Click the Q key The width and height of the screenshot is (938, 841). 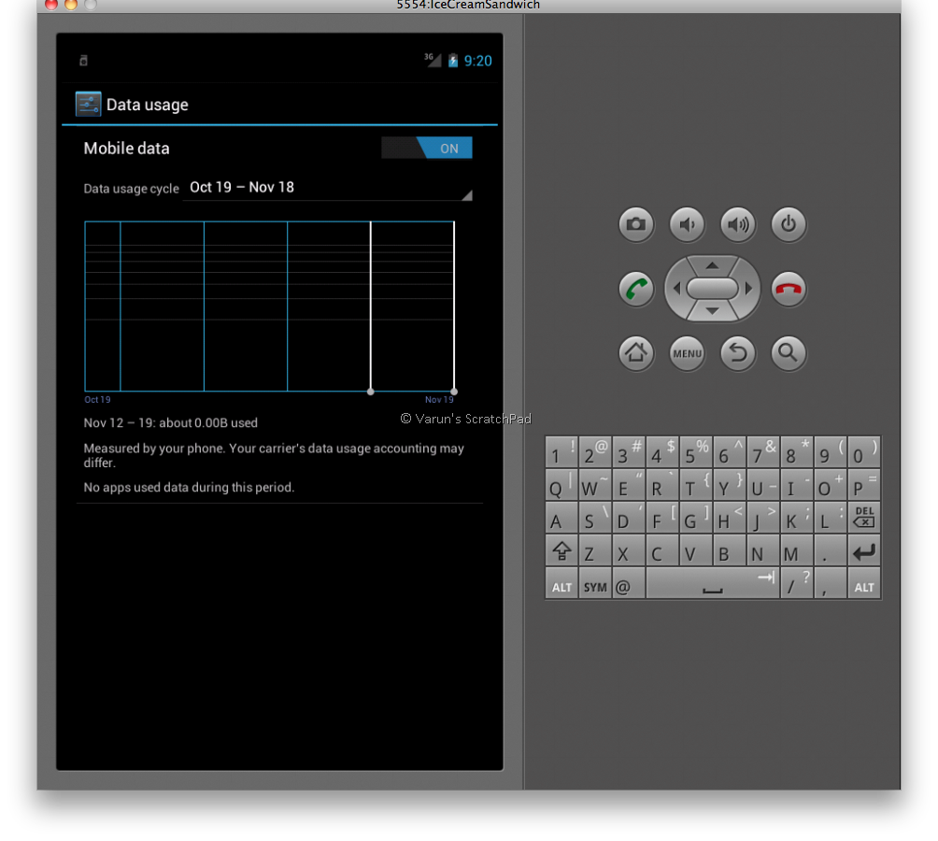click(561, 485)
